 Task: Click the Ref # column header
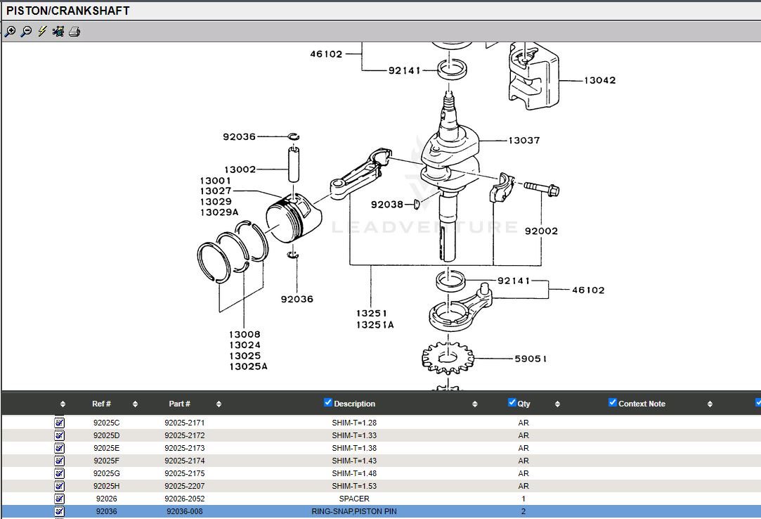pos(101,404)
